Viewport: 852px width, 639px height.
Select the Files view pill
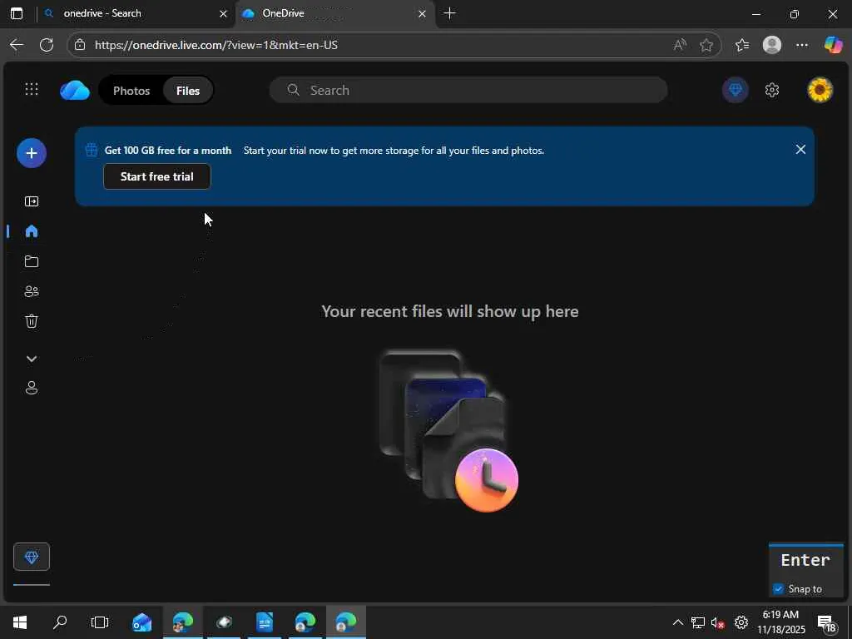click(188, 91)
